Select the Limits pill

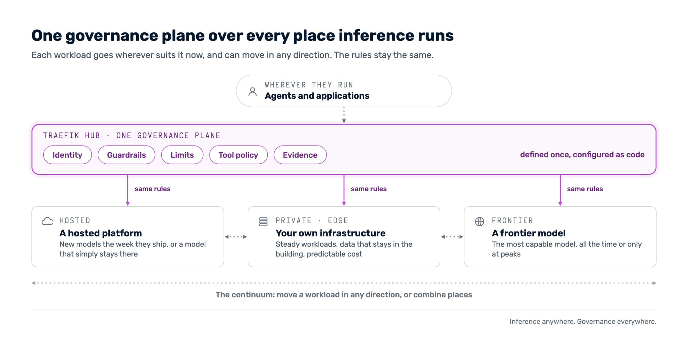pyautogui.click(x=182, y=155)
